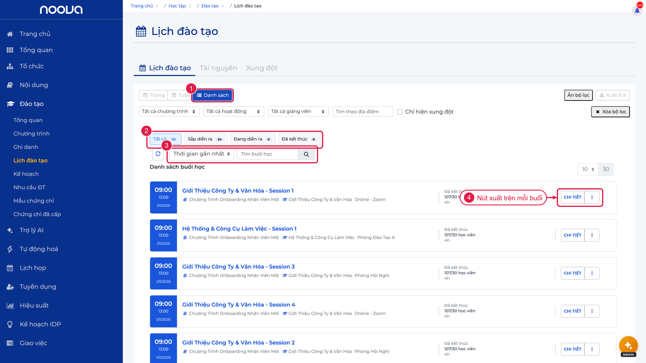The image size is (646, 363).
Task: Click the Tổ chức organization icon
Action: [10, 66]
